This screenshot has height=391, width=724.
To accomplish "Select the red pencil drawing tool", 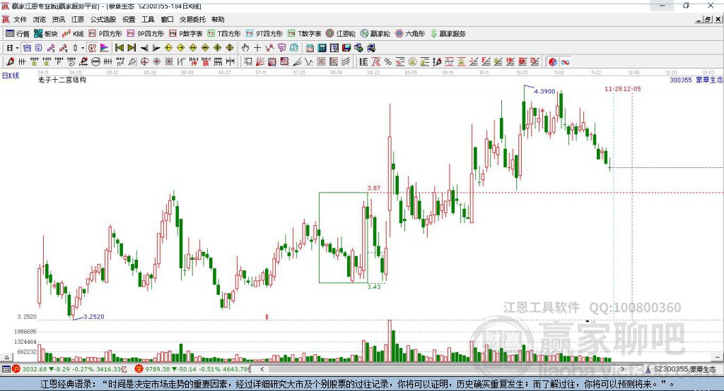I will click(x=10, y=61).
